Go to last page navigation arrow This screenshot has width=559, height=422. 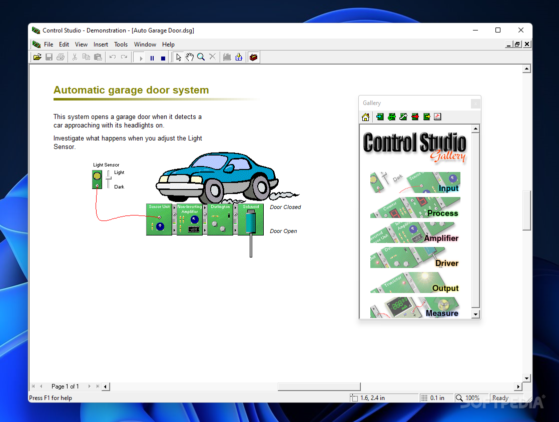click(x=97, y=386)
